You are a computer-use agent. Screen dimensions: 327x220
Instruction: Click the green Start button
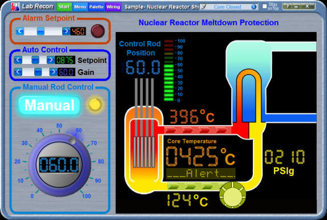(x=64, y=7)
